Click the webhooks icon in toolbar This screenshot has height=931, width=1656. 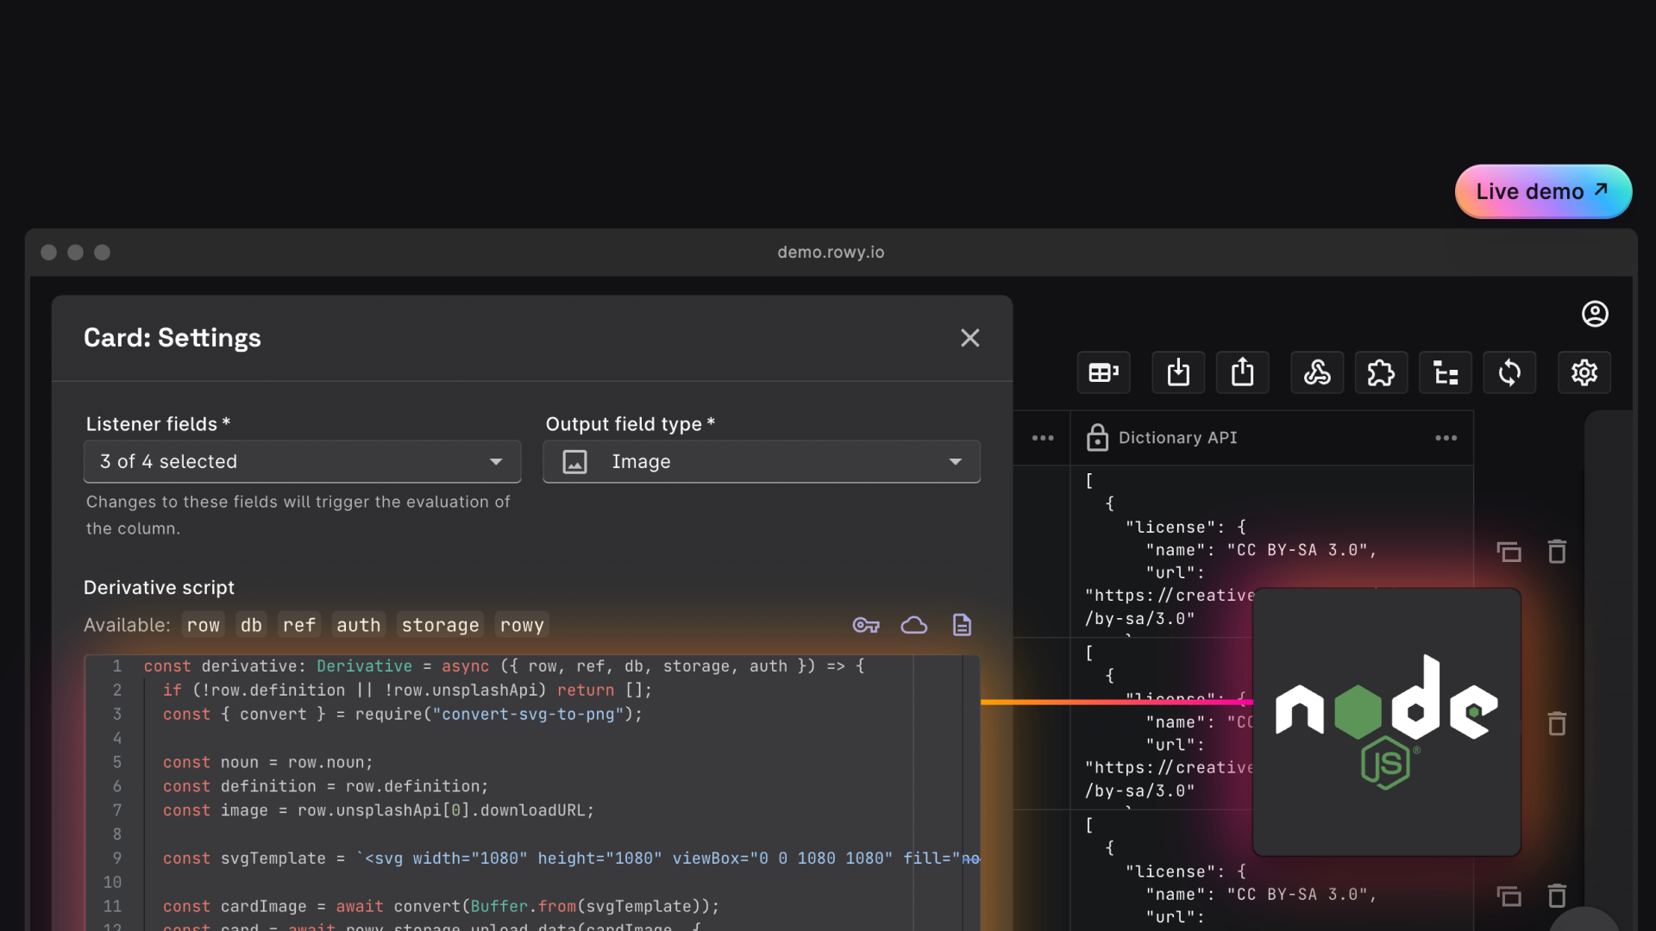[x=1316, y=372]
